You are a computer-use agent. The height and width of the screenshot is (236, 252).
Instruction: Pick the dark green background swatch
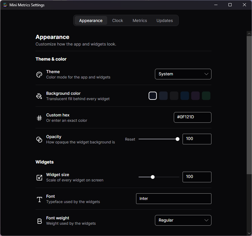coord(206,96)
